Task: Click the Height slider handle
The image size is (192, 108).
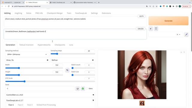Action: coord(19,75)
